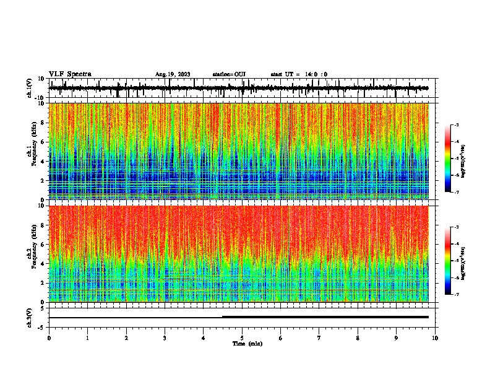490x379 pixels.
Task: Click the "Time (min)" x-axis label
Action: coord(247,344)
